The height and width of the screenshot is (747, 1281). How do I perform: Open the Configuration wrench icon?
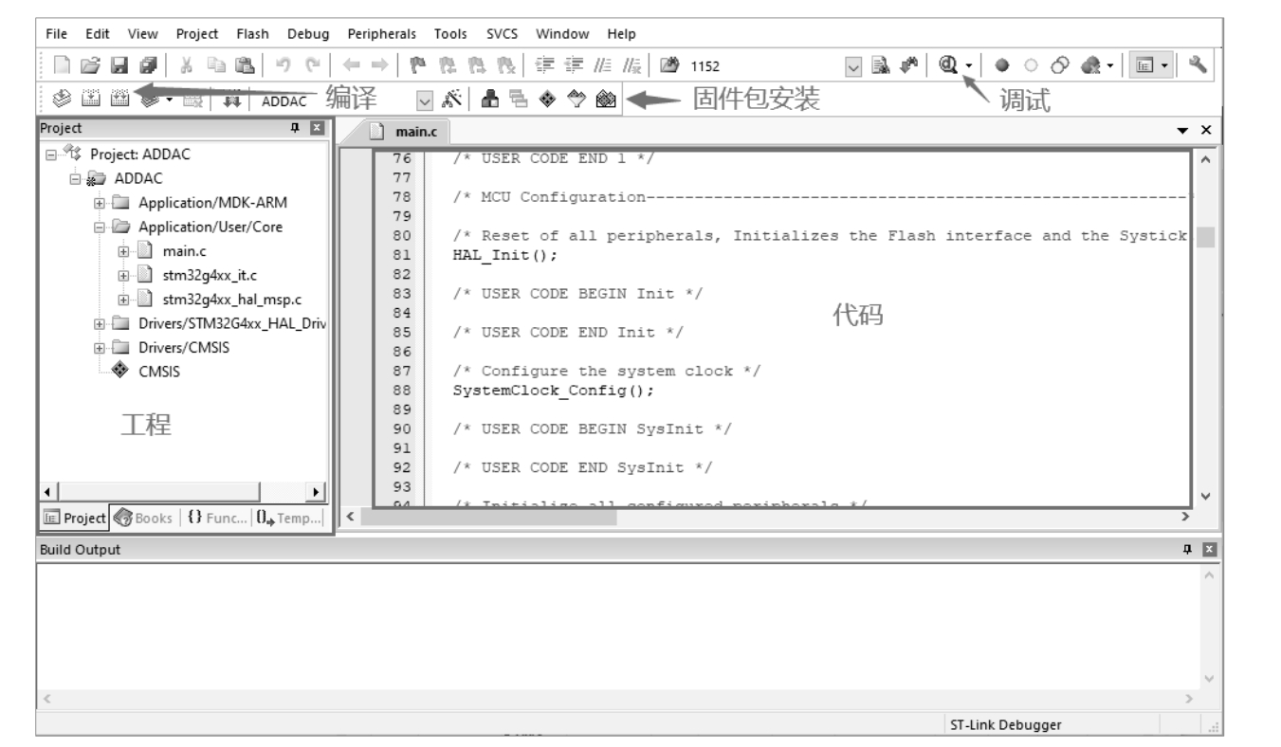pyautogui.click(x=1198, y=64)
